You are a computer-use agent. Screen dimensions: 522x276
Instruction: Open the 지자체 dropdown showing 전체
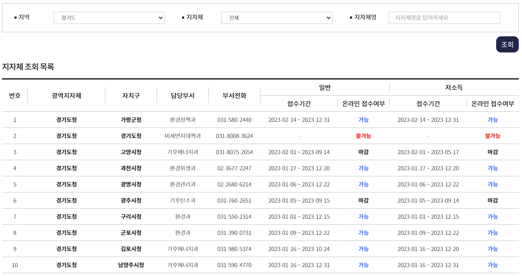click(277, 18)
